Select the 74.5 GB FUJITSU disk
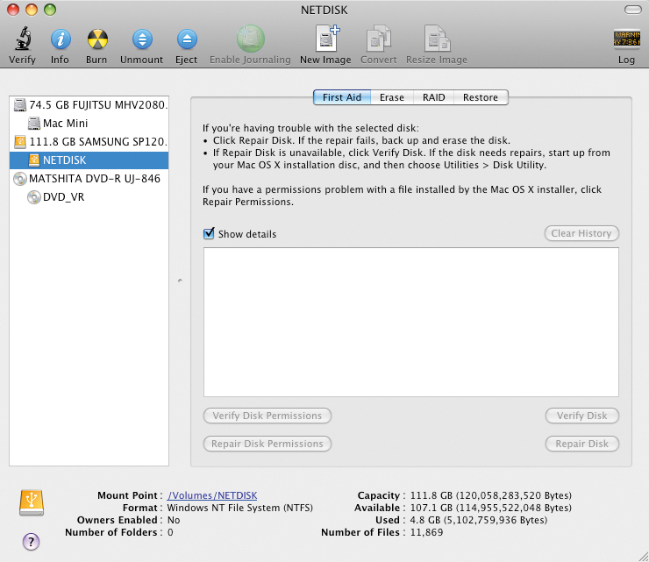 point(96,105)
